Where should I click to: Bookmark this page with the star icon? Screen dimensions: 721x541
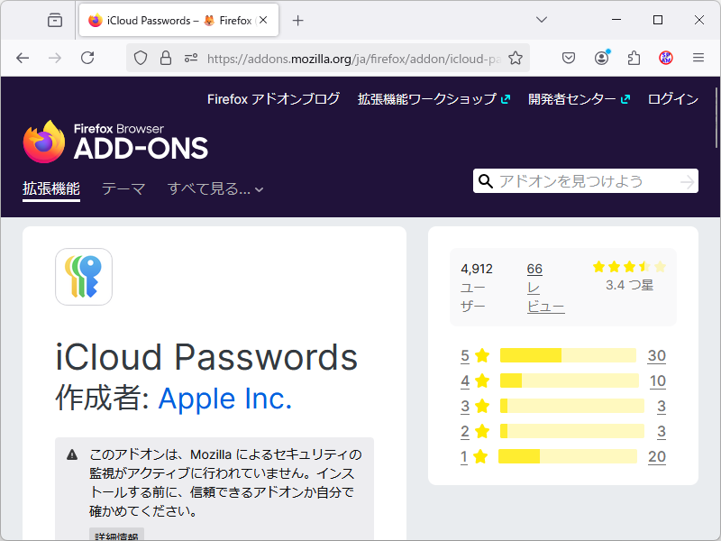pyautogui.click(x=514, y=57)
